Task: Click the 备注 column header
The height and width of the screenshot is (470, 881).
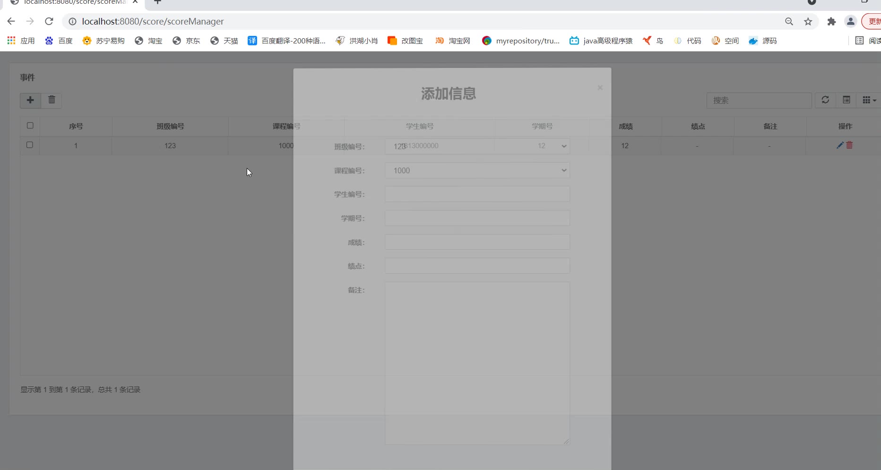Action: 770,126
